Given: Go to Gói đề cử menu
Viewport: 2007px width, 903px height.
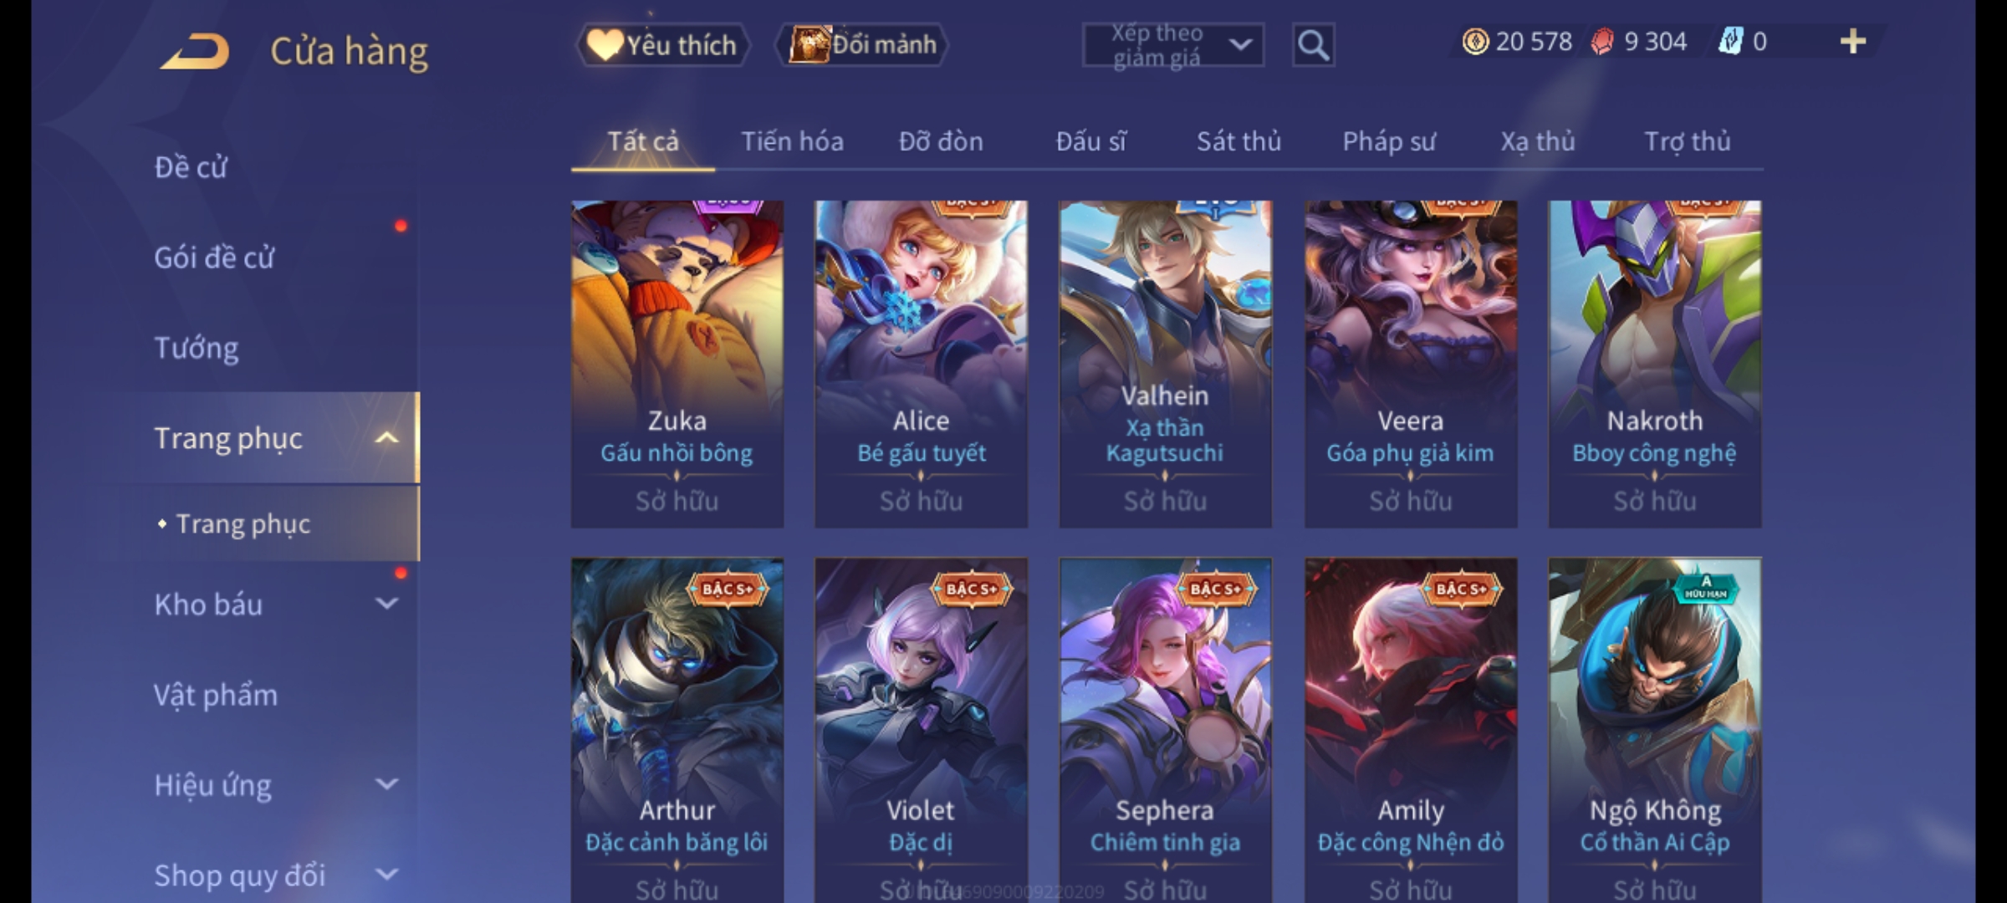Looking at the screenshot, I should click(x=214, y=258).
